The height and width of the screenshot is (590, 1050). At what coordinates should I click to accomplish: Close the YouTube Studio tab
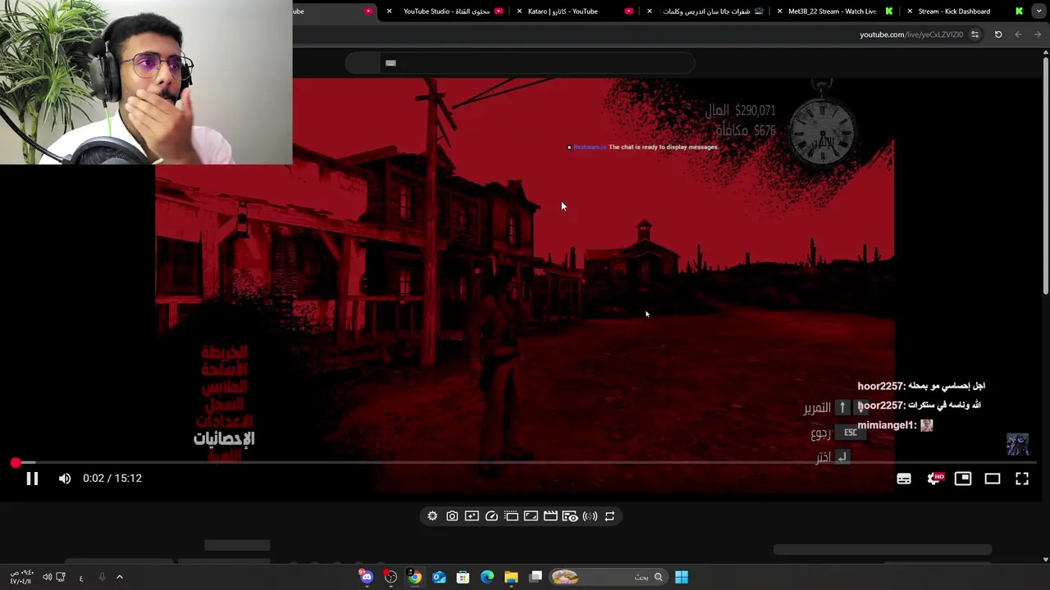click(389, 11)
